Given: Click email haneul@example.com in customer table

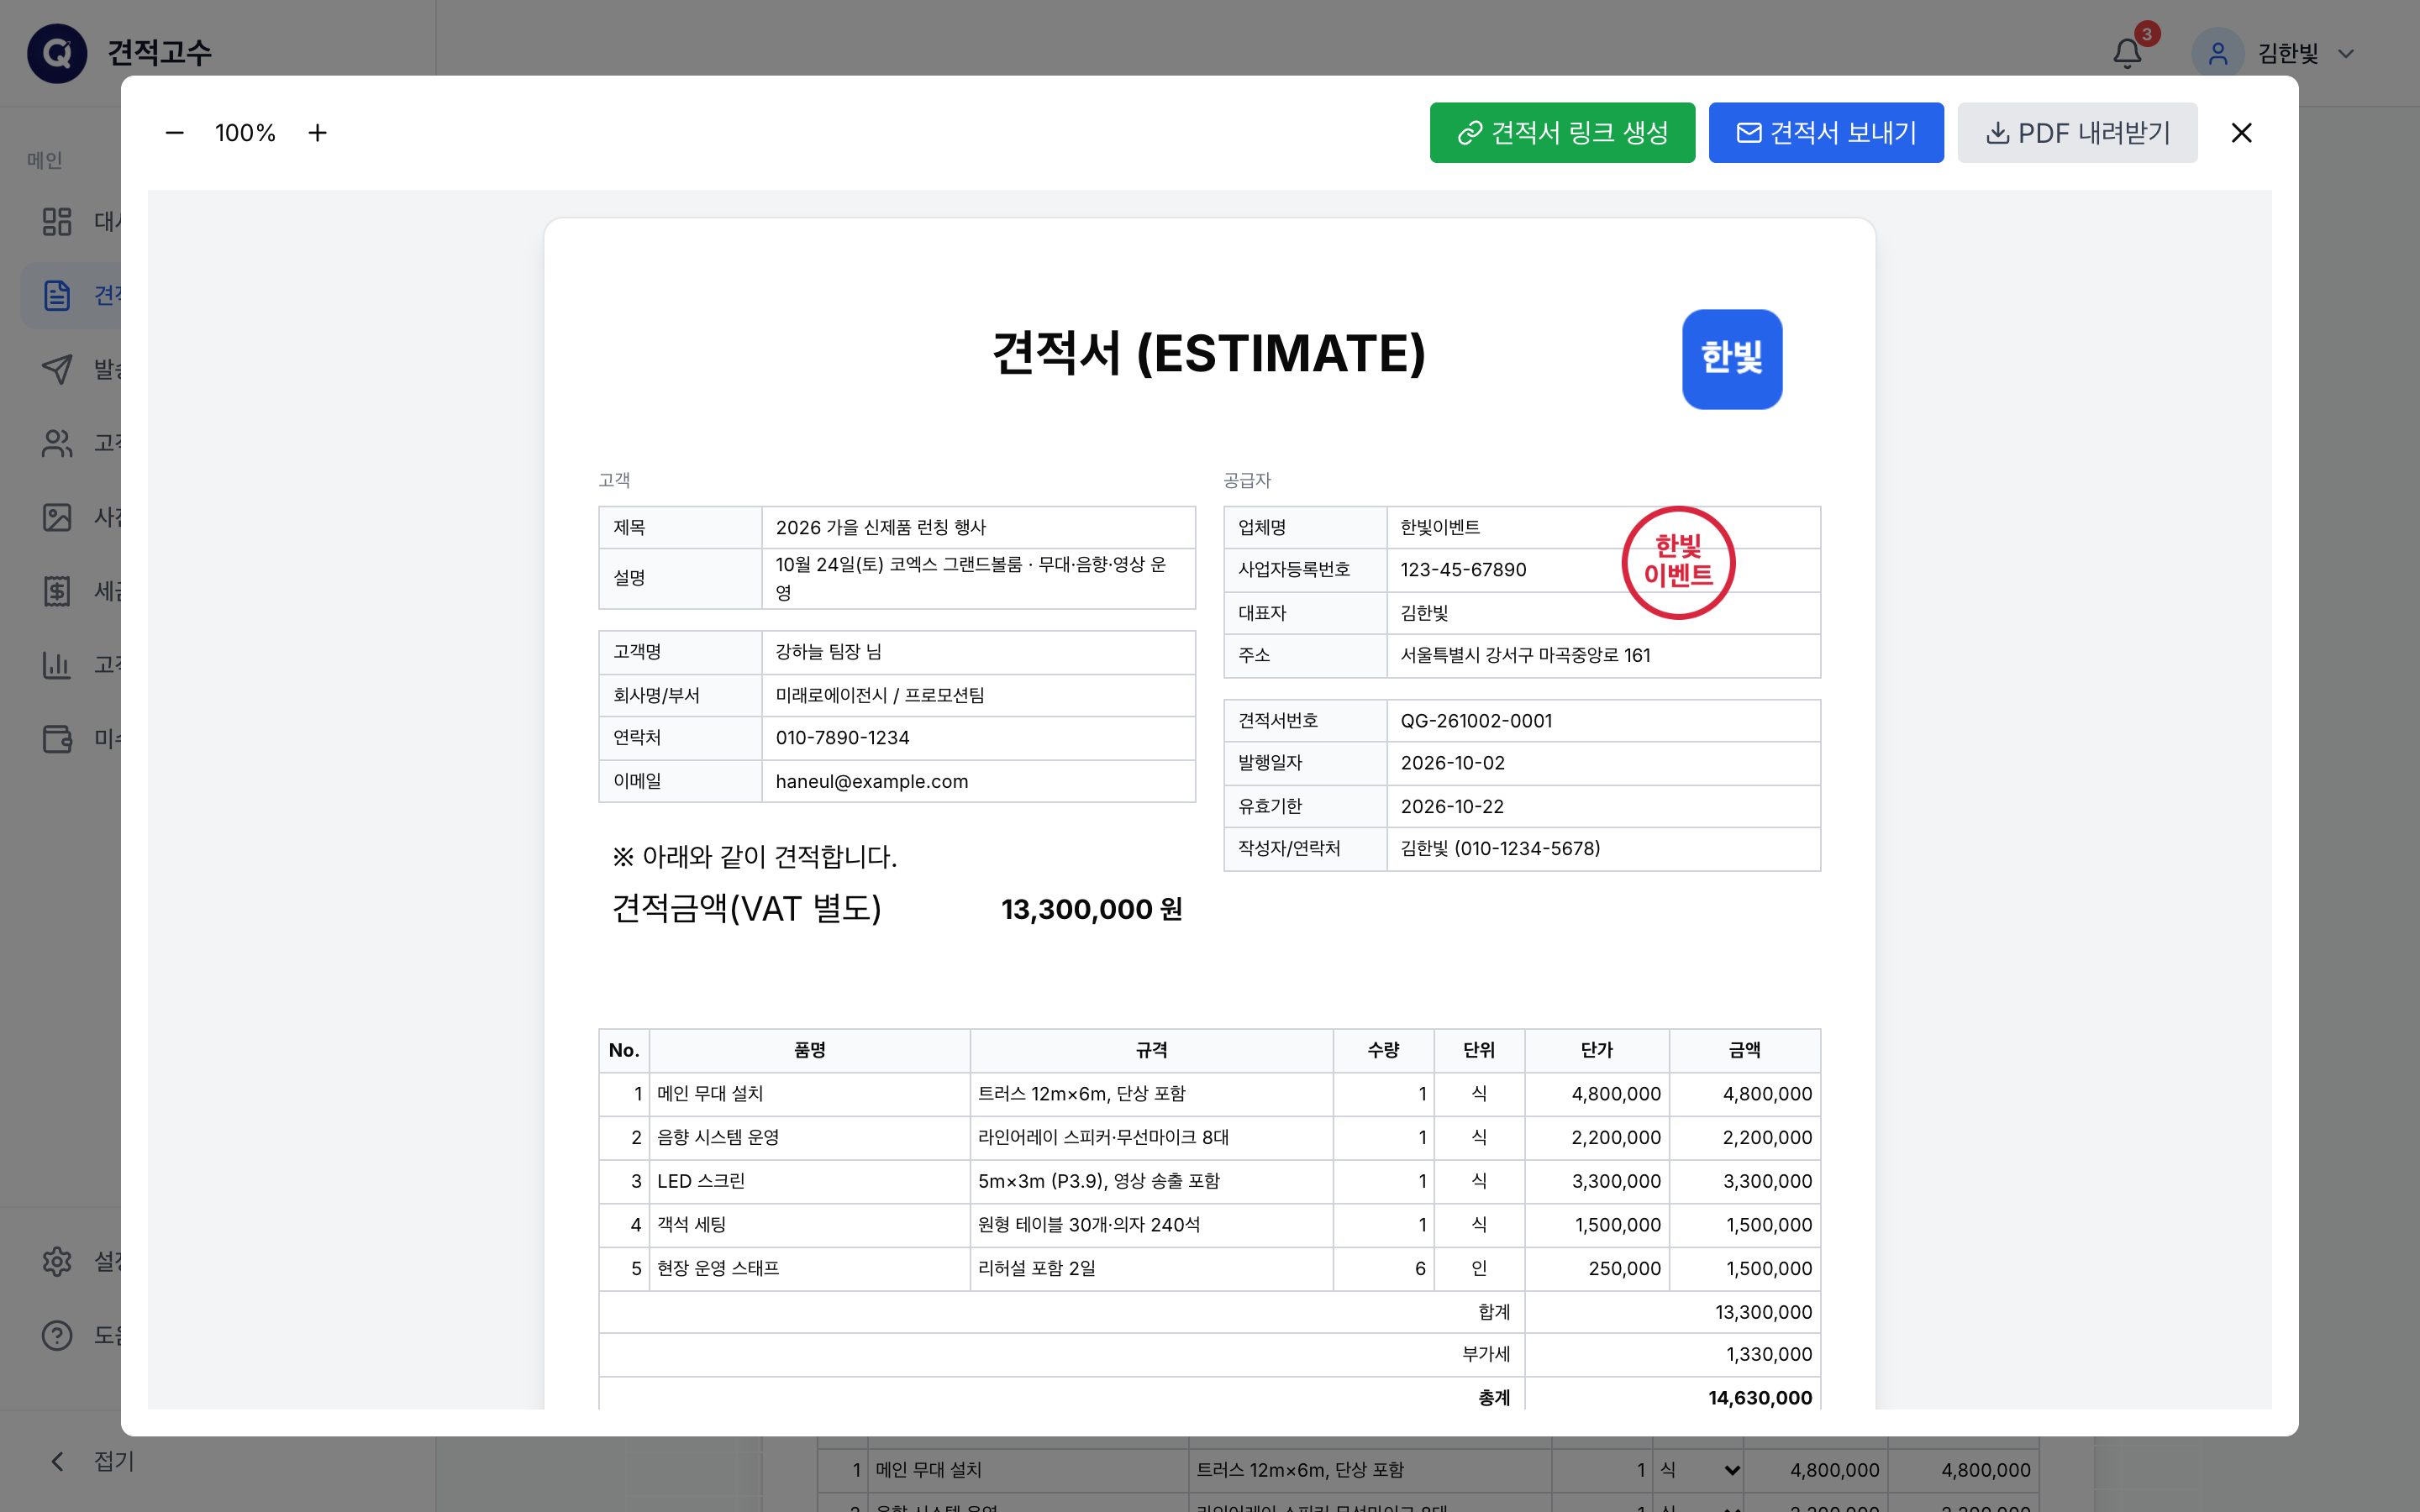Looking at the screenshot, I should pyautogui.click(x=872, y=781).
